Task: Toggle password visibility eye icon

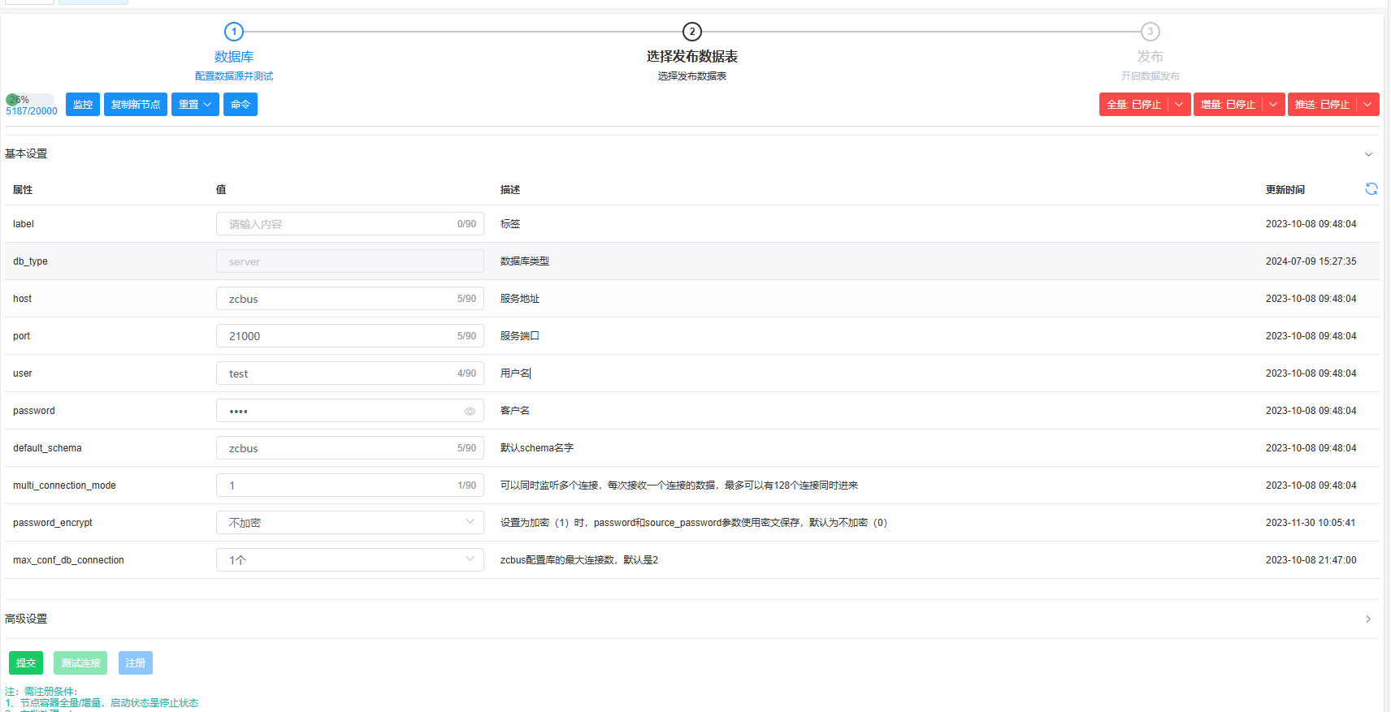Action: coord(470,412)
